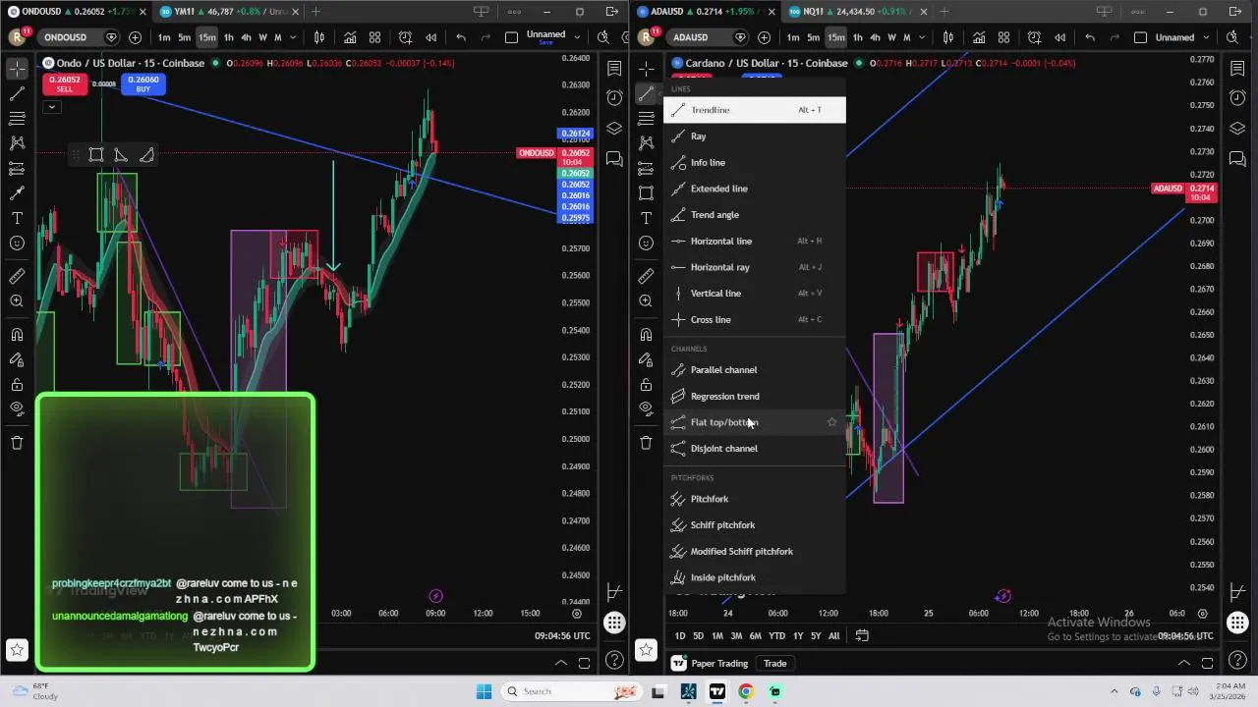Pick Info line in the drawing menu
The height and width of the screenshot is (707, 1258).
pyautogui.click(x=754, y=162)
